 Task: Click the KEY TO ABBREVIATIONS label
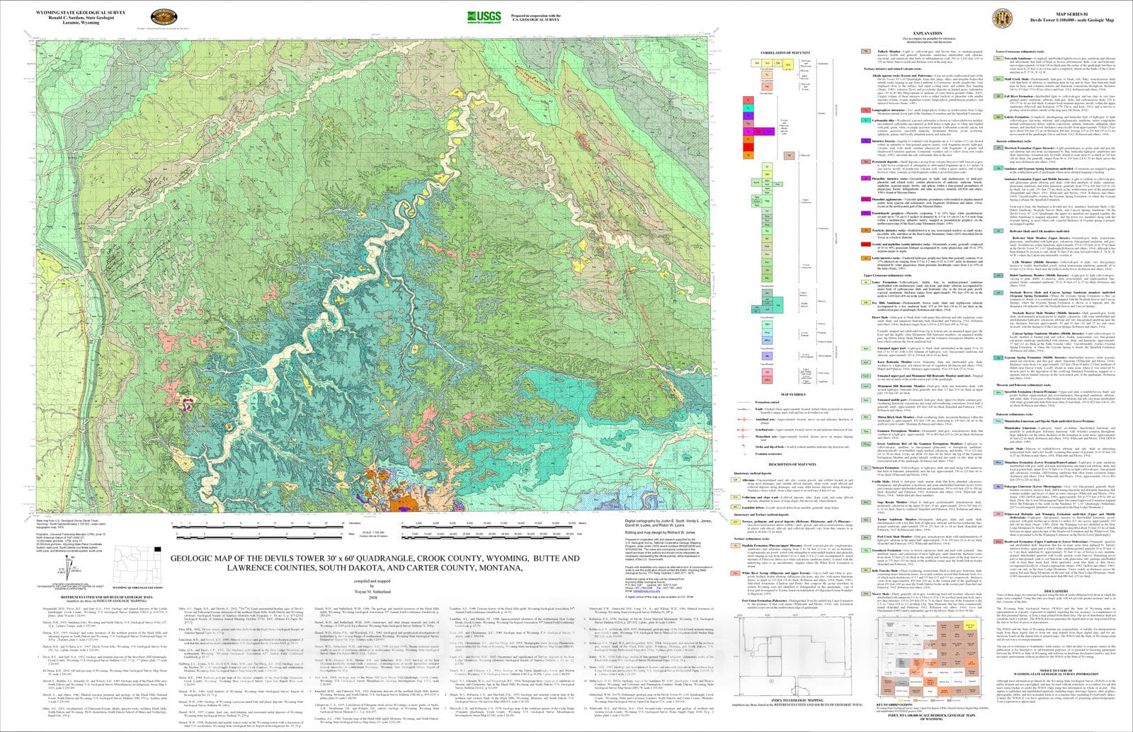click(895, 705)
